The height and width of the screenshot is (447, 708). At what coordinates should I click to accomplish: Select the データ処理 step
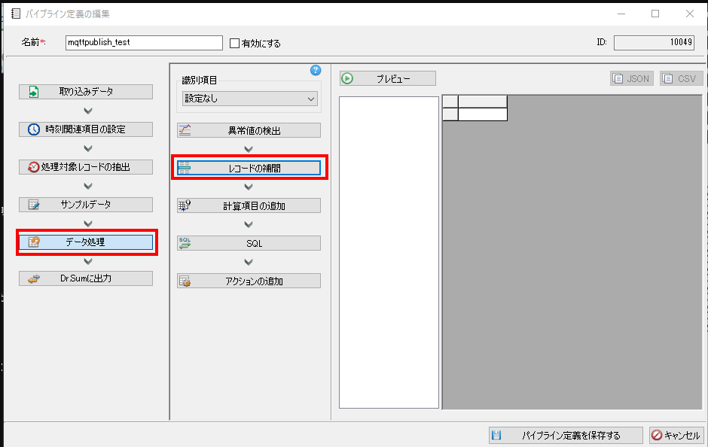86,242
